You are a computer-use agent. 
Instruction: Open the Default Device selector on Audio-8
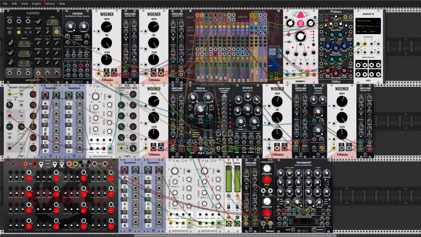point(368,26)
